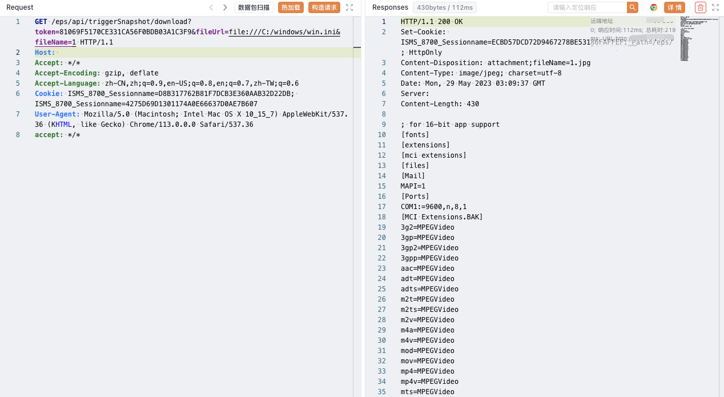Viewport: 724px width, 397px height.
Task: Click the HttpOnly text in response
Action: (x=425, y=53)
